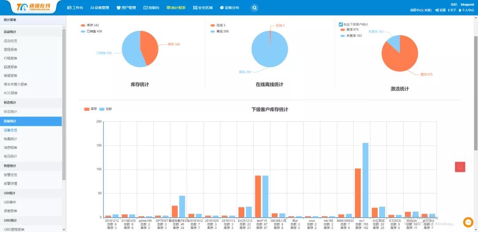The image size is (478, 232).
Task: Open 停车未熄火报表 in sidebar
Action: [15, 84]
